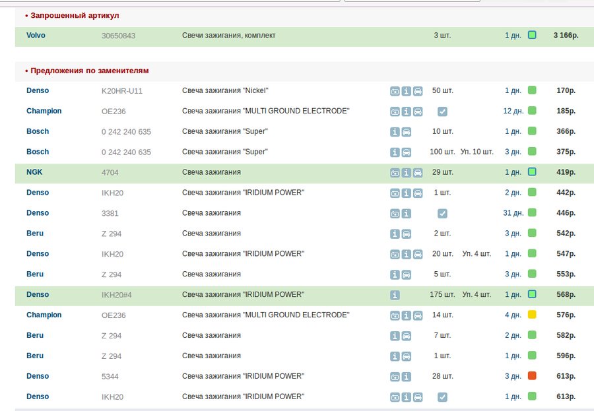594x411 pixels.
Task: Click yellow status square in Champion 576р. row
Action: coord(532,315)
